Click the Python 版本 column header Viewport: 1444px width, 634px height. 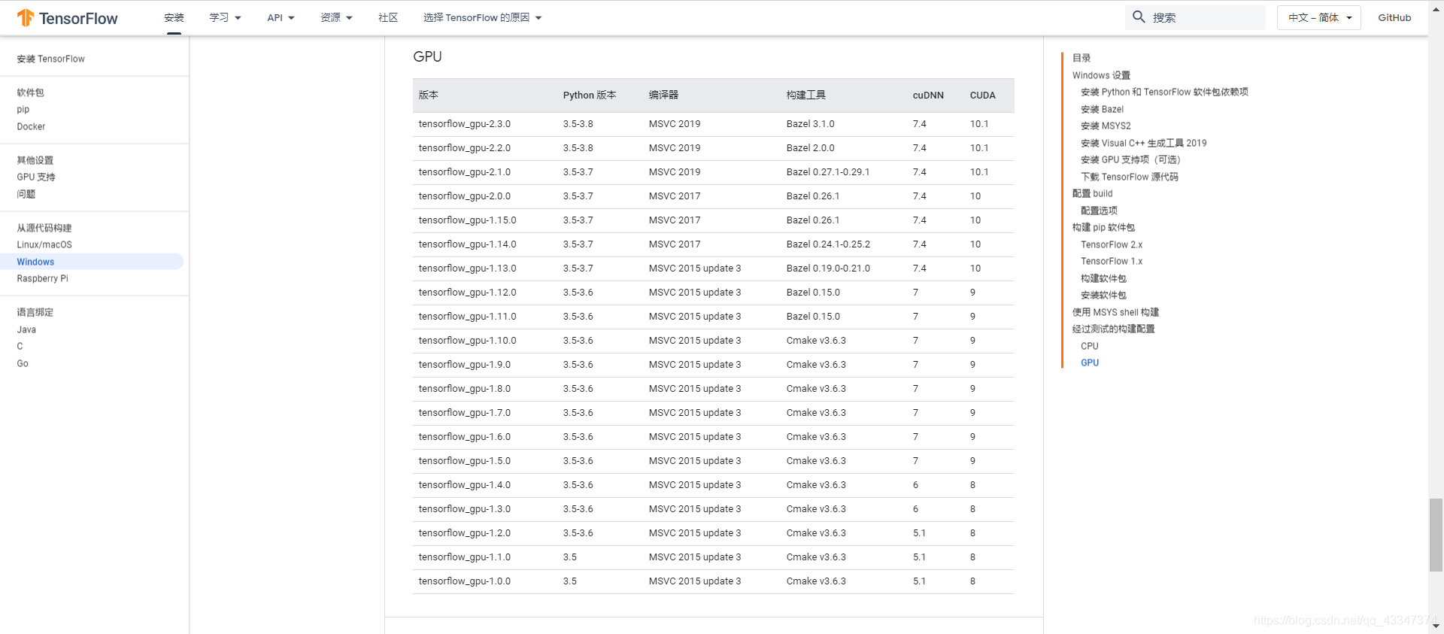click(x=590, y=96)
